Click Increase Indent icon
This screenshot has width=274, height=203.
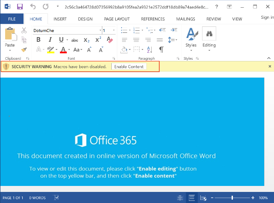[174, 30]
